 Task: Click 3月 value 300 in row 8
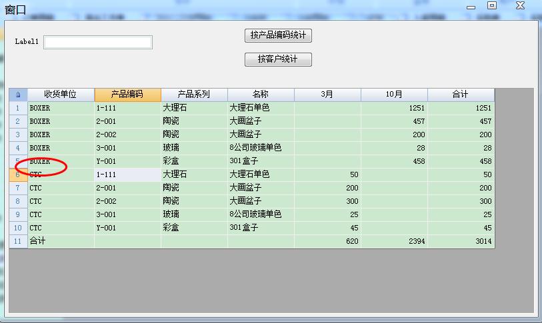tap(328, 201)
